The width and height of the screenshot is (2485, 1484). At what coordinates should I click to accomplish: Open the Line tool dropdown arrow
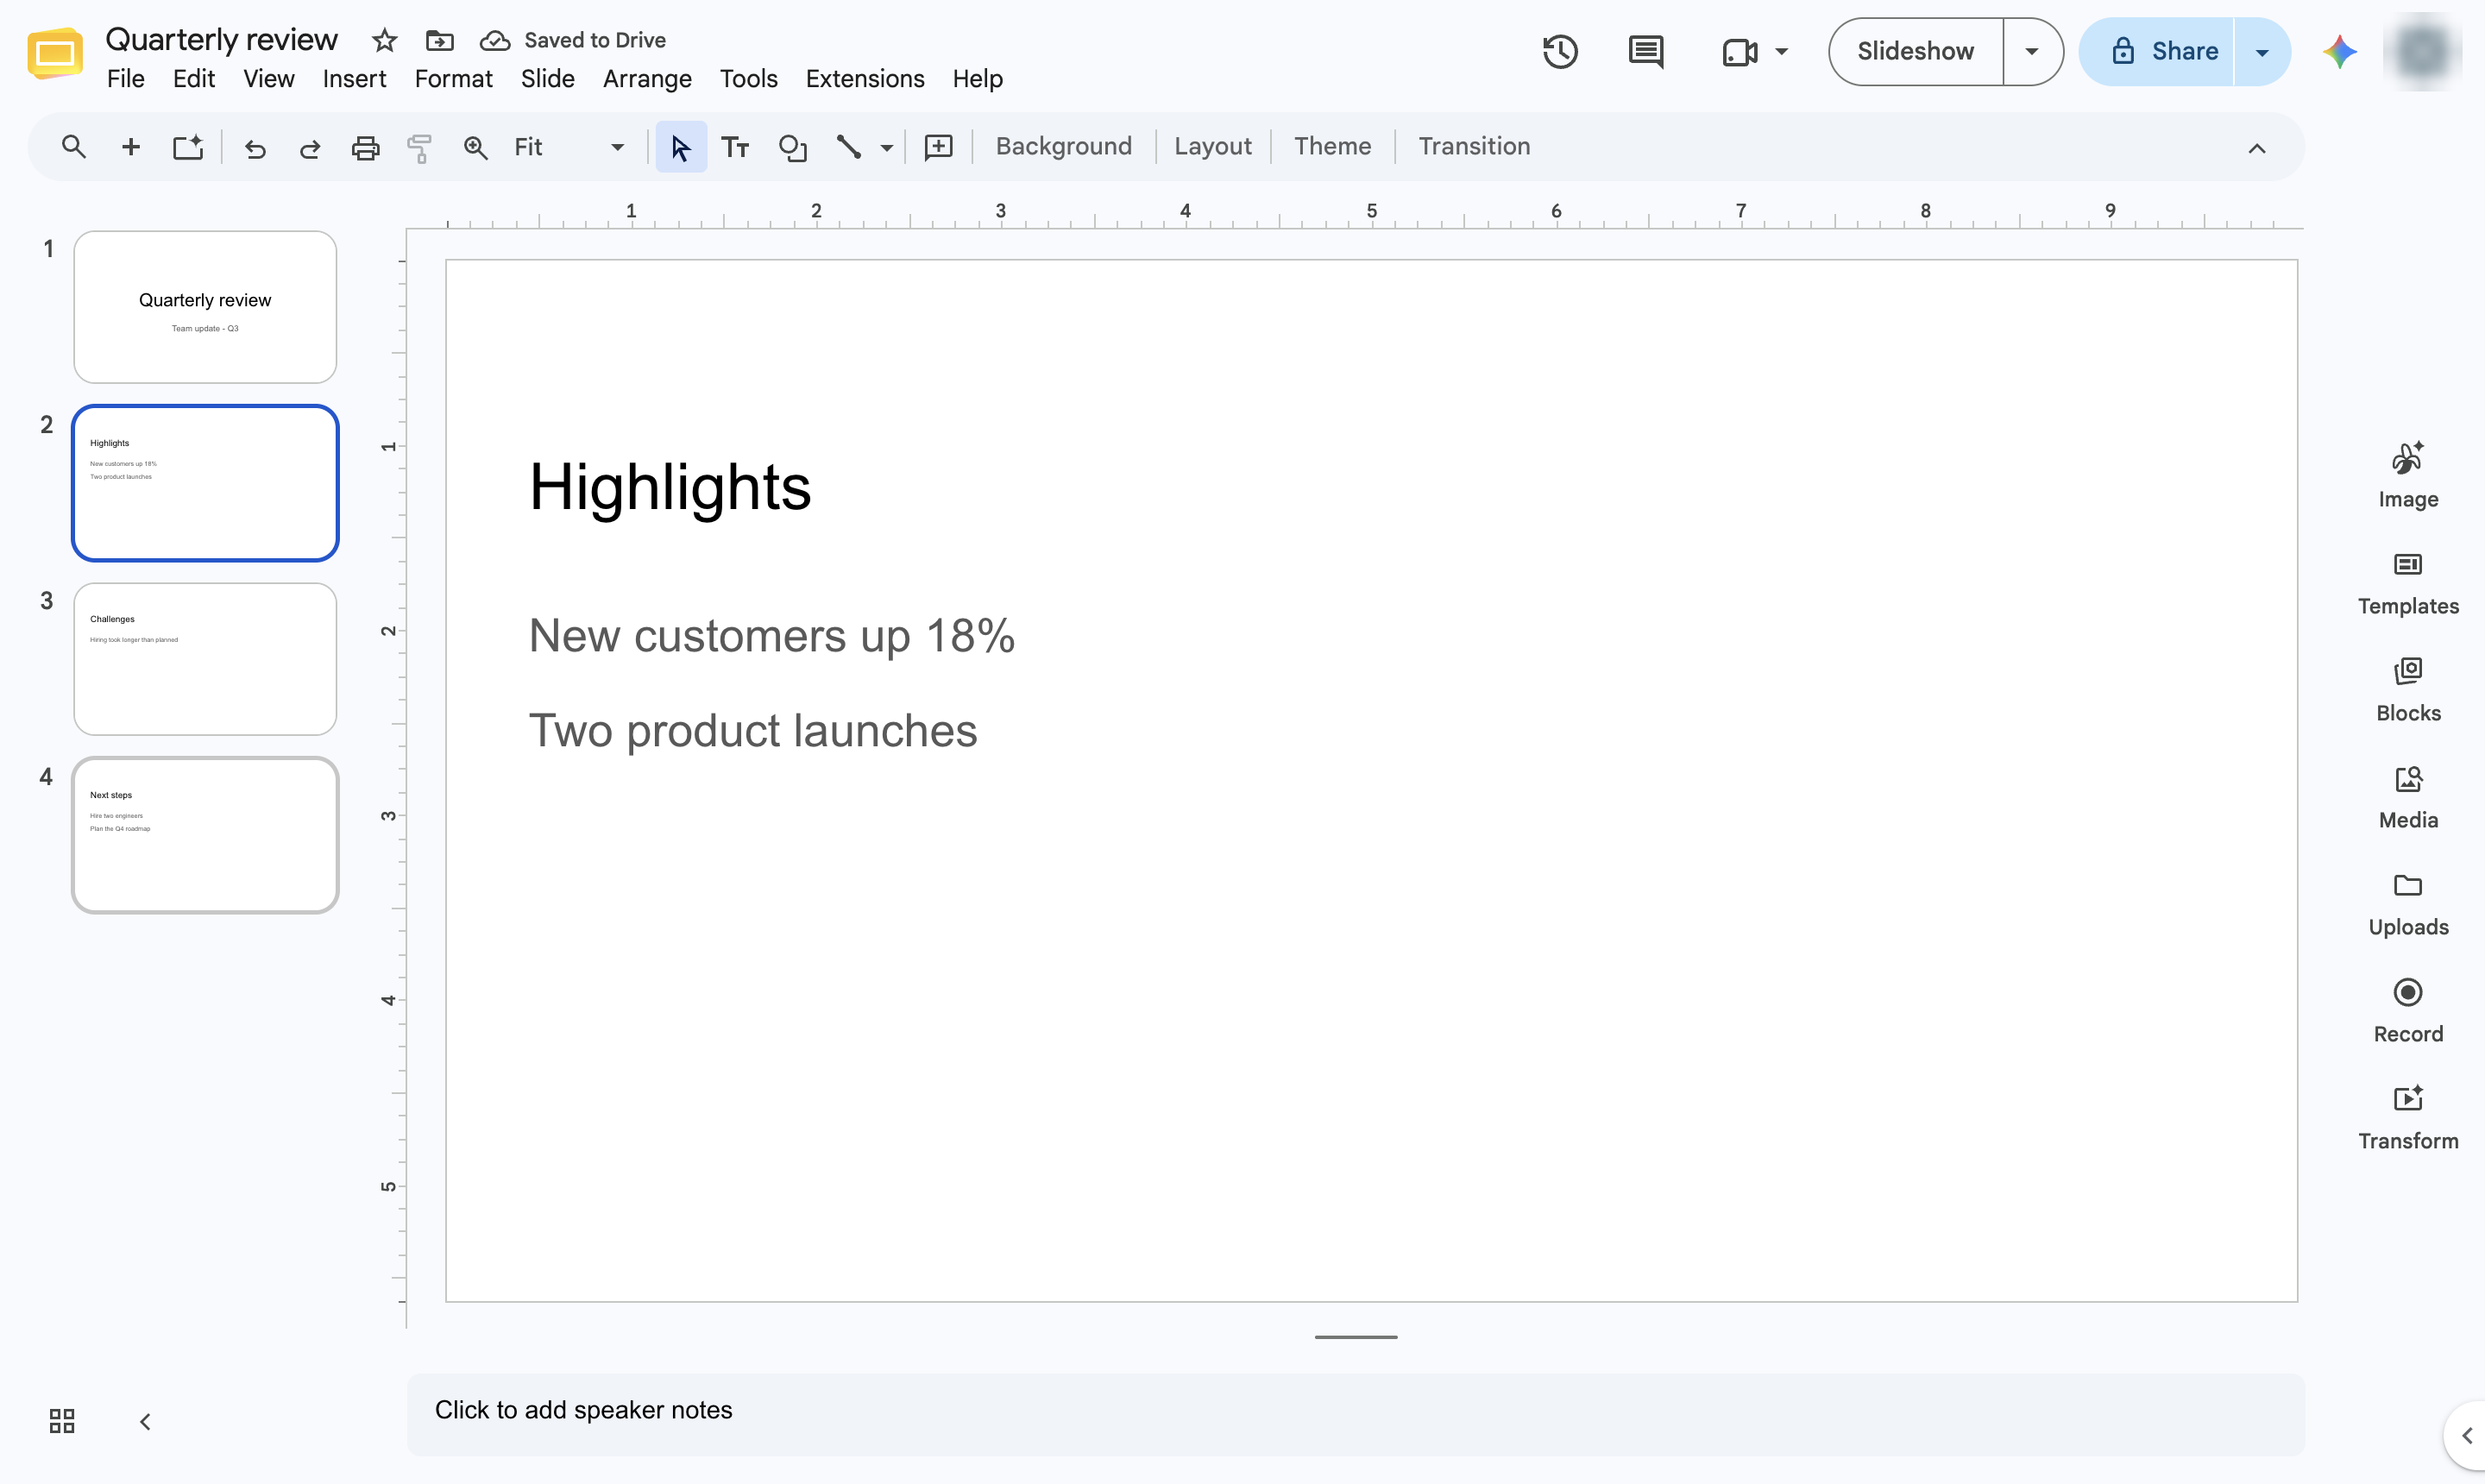pyautogui.click(x=887, y=148)
